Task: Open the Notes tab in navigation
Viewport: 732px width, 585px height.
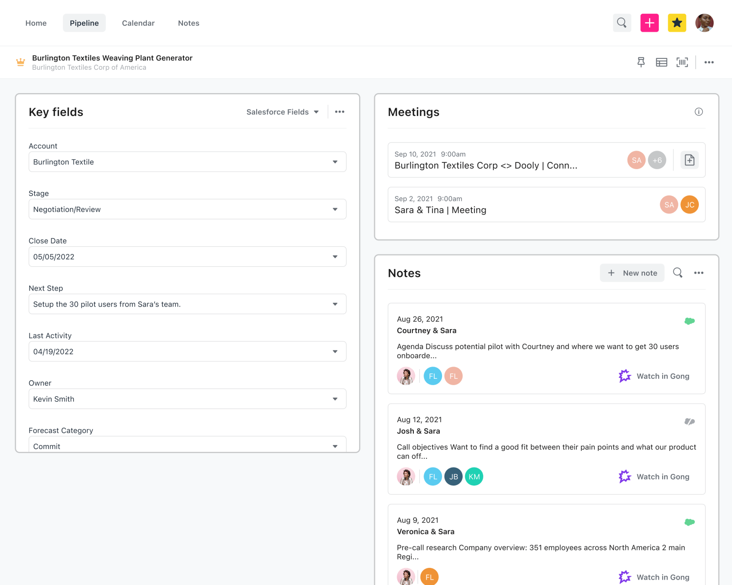Action: pyautogui.click(x=189, y=23)
